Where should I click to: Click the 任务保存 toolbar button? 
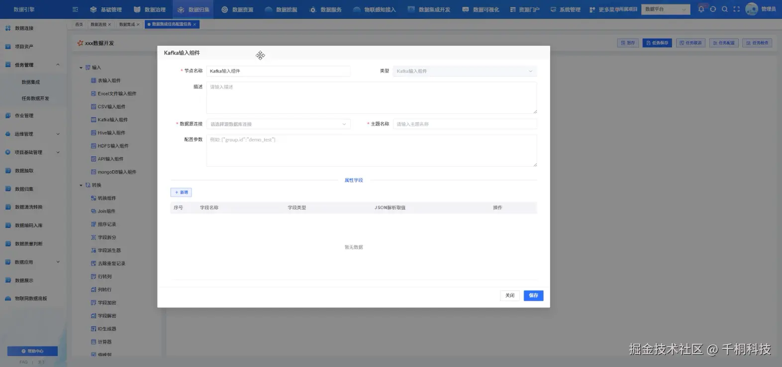click(x=657, y=43)
